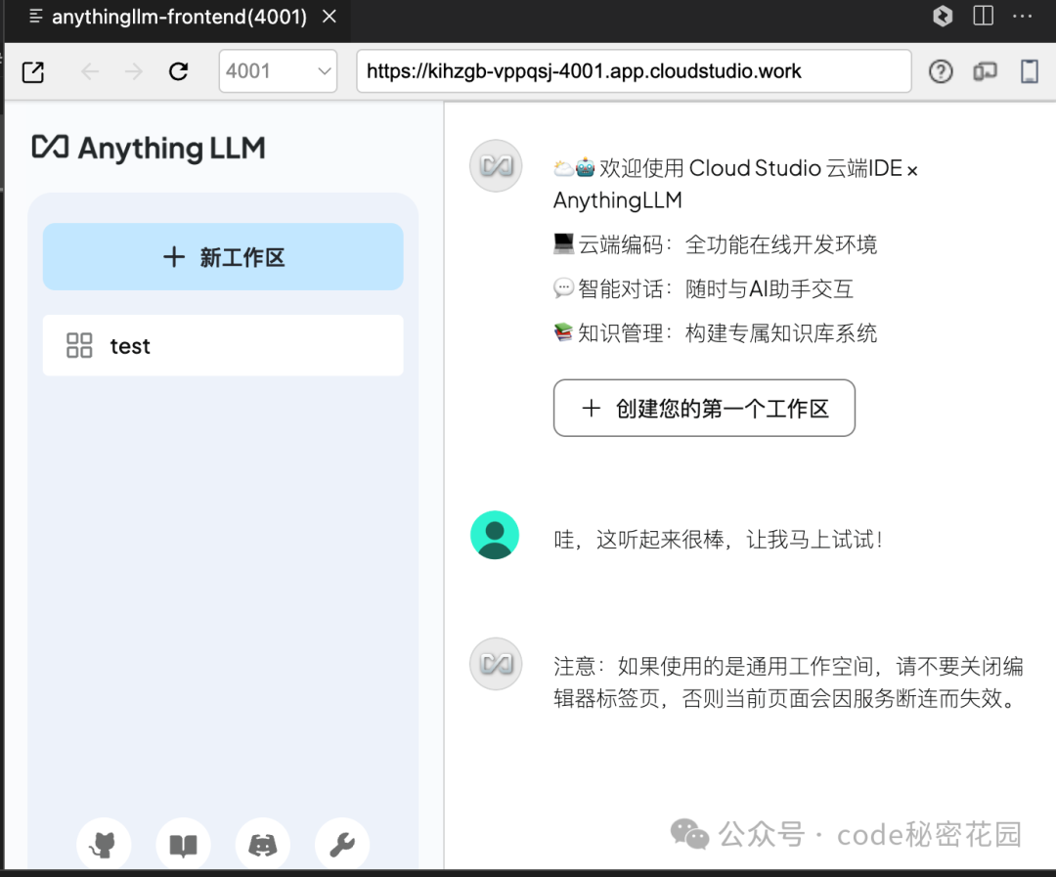Open the more actions ellipsis menu

tap(1023, 17)
